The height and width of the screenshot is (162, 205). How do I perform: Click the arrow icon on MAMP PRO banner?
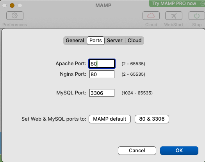(202, 4)
